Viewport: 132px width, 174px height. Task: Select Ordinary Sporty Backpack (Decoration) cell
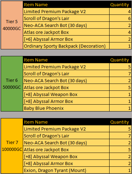pos(66,46)
